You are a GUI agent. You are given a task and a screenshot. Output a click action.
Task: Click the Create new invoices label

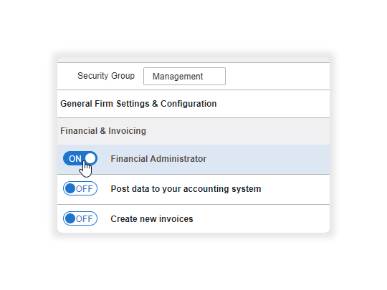(152, 219)
